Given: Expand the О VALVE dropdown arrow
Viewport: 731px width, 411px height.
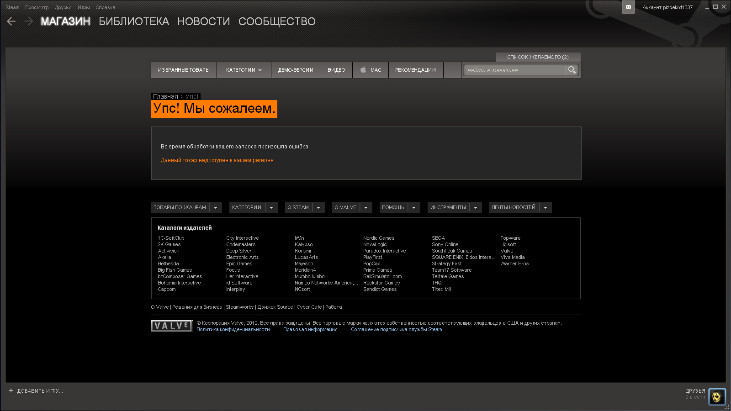Looking at the screenshot, I should click(366, 207).
